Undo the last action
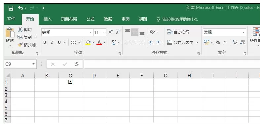This screenshot has width=260, height=124. 20,8
